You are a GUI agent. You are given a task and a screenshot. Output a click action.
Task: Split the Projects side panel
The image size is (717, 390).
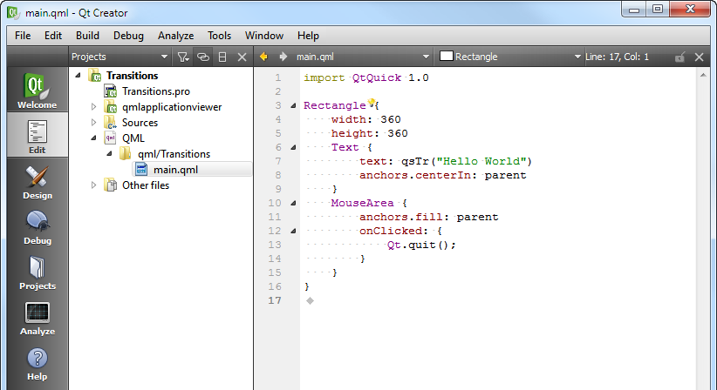click(222, 57)
